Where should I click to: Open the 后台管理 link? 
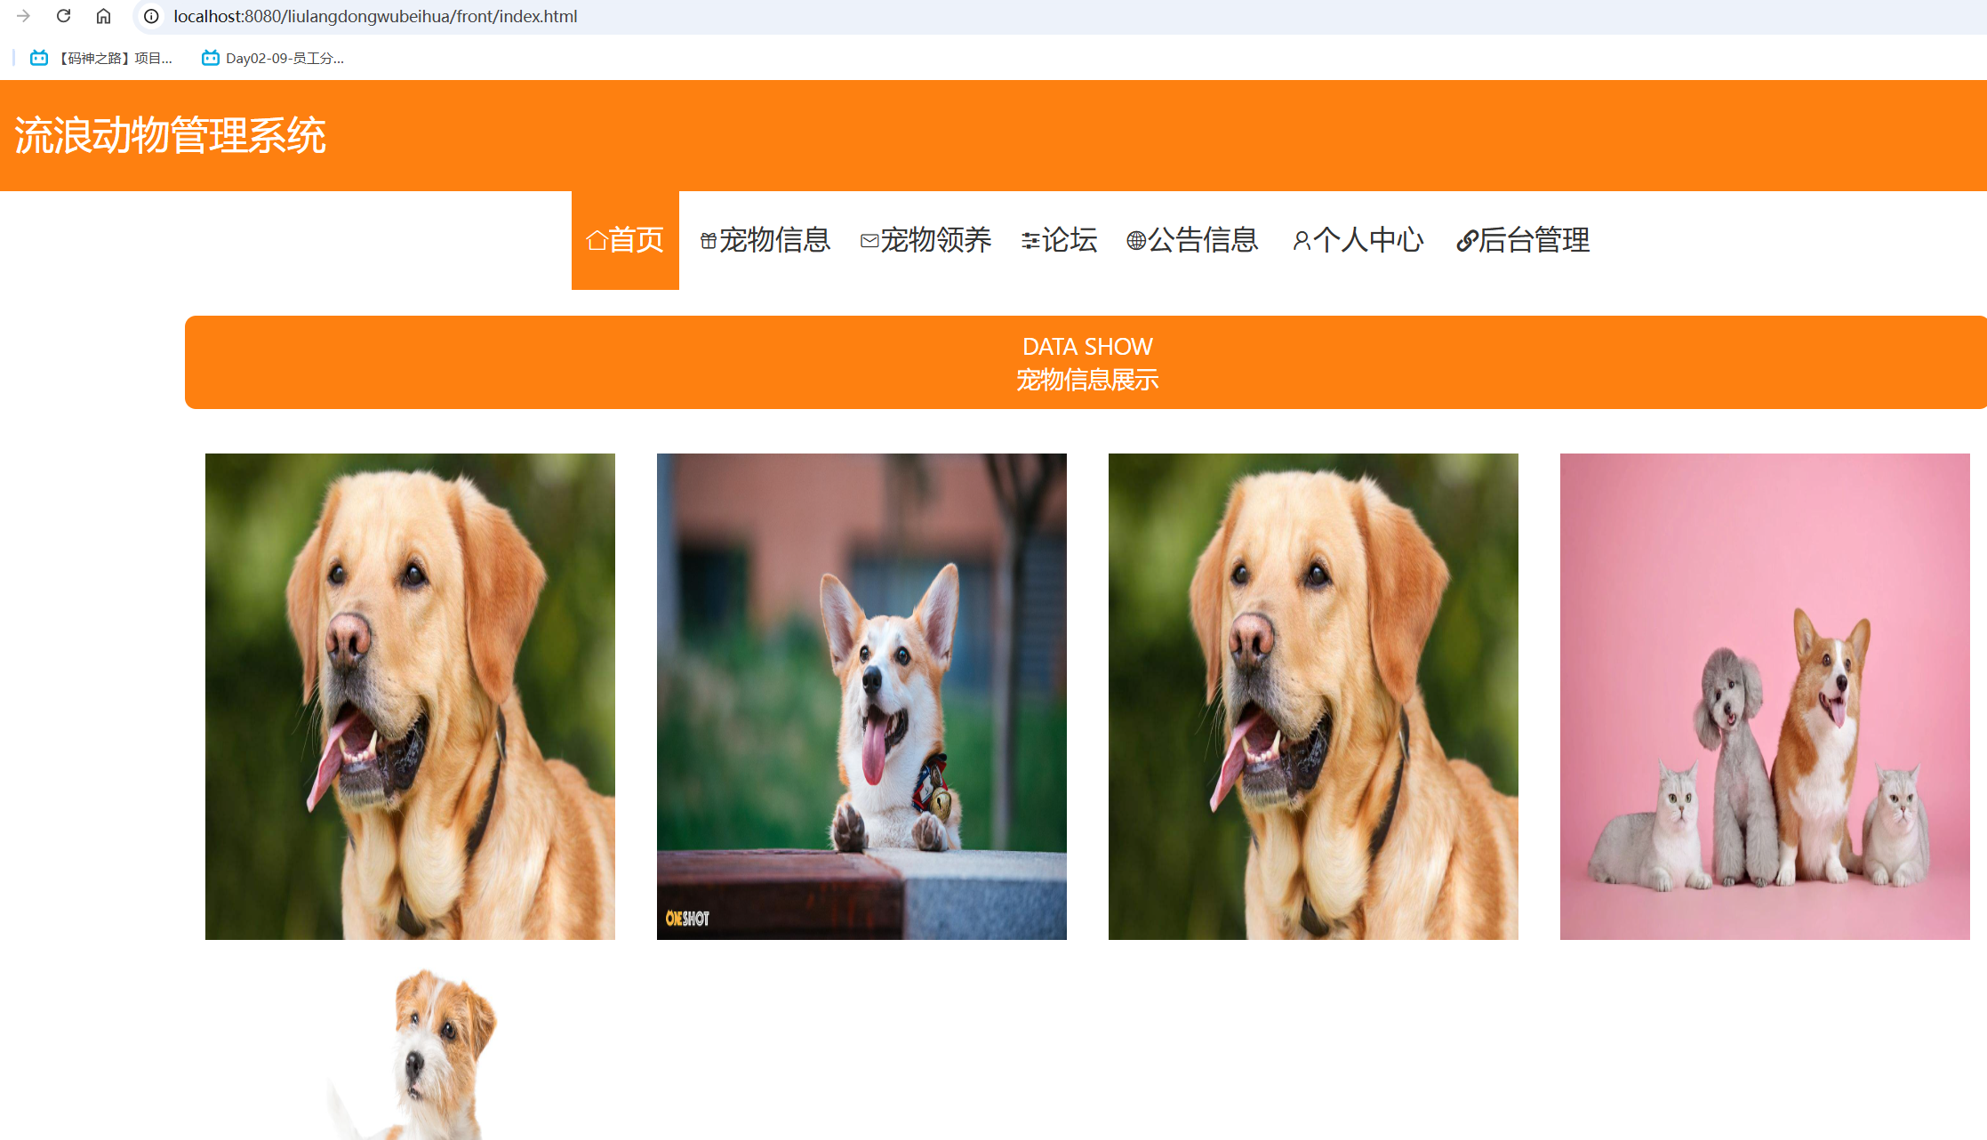[1533, 238]
